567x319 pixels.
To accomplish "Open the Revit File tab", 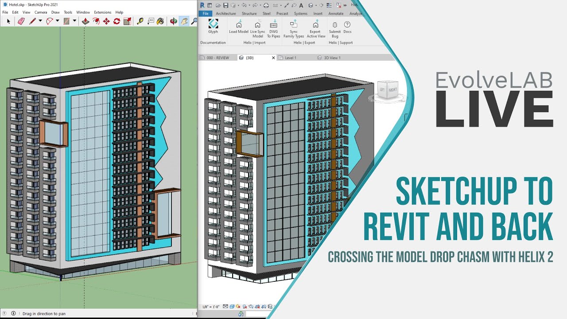I will pyautogui.click(x=206, y=13).
